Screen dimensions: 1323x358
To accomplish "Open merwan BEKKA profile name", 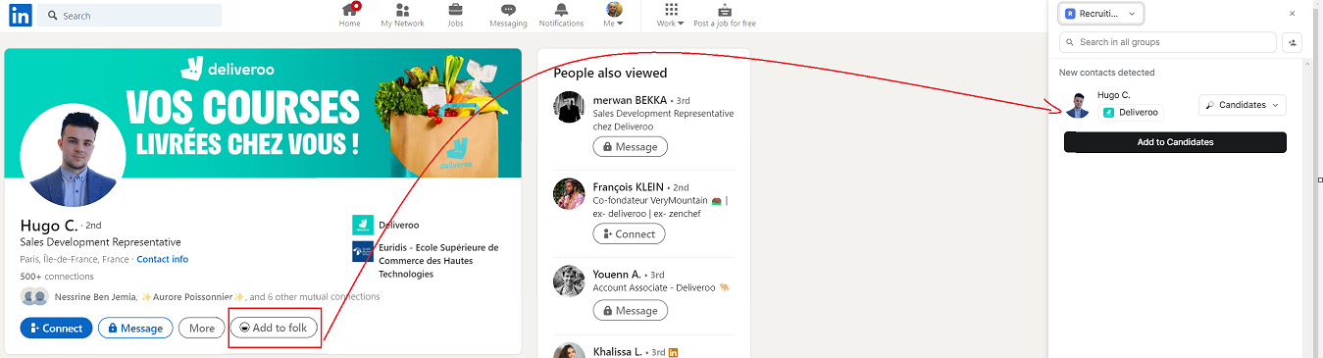I will (x=631, y=100).
